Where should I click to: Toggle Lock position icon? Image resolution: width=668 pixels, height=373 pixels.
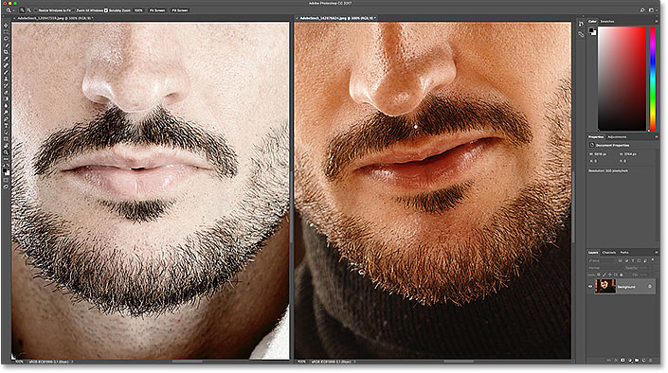[610, 275]
